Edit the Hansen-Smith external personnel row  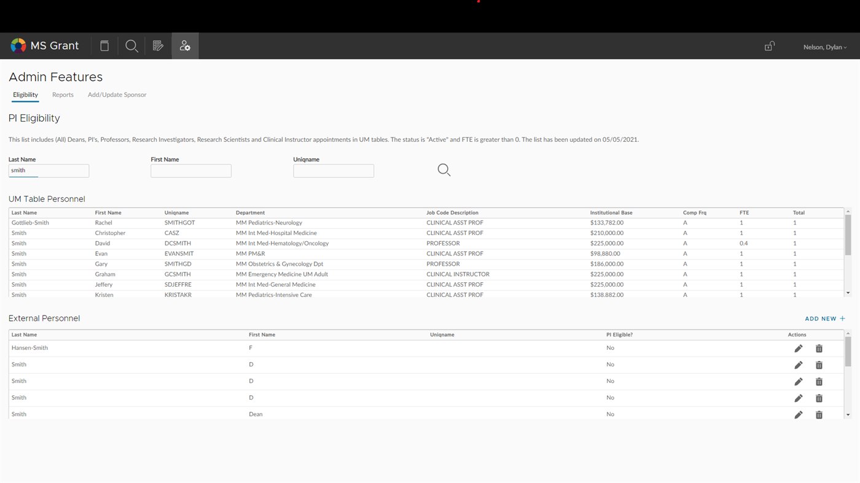point(798,349)
